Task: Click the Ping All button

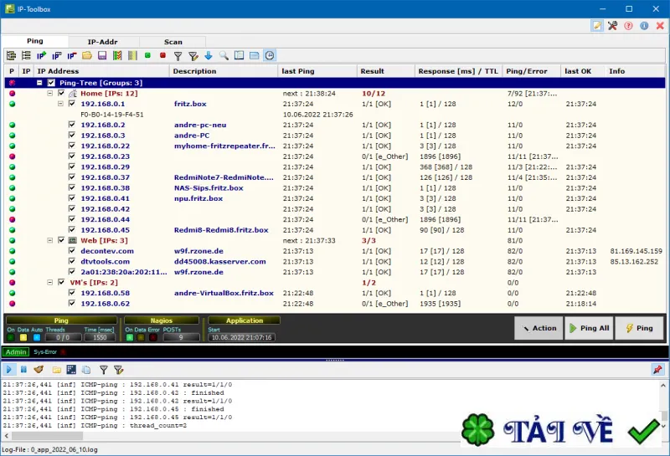Action: pos(590,328)
